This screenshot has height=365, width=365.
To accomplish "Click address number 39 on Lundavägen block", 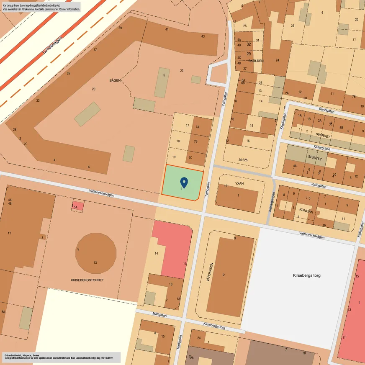I will point(120,28).
